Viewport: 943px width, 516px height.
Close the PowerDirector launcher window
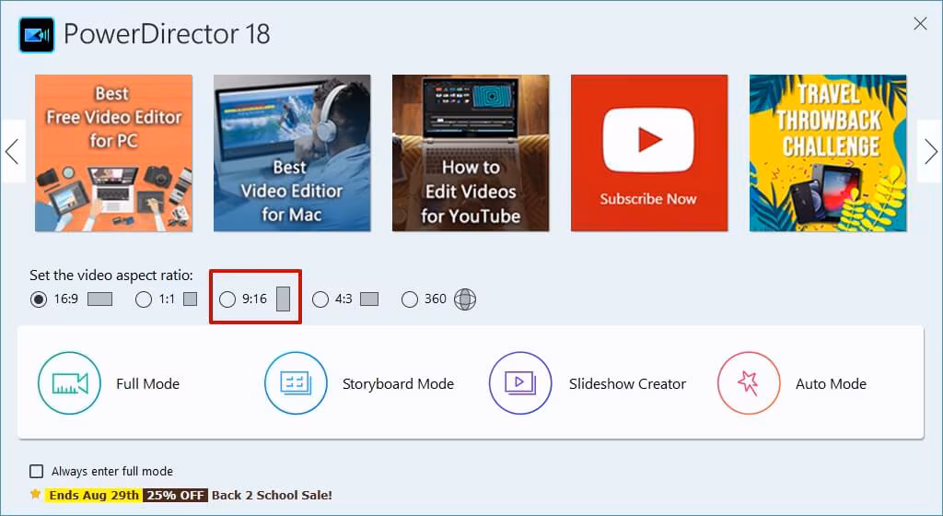(920, 23)
